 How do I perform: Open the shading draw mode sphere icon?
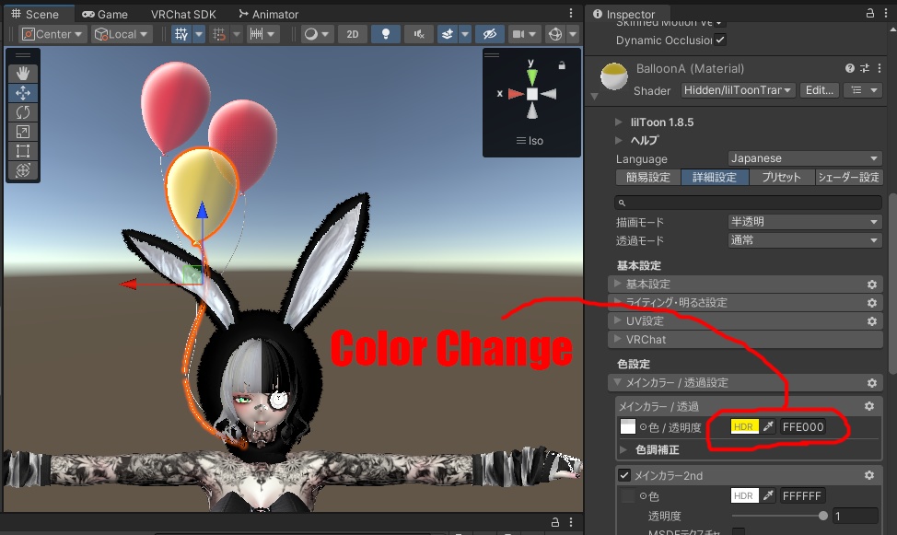click(x=310, y=34)
